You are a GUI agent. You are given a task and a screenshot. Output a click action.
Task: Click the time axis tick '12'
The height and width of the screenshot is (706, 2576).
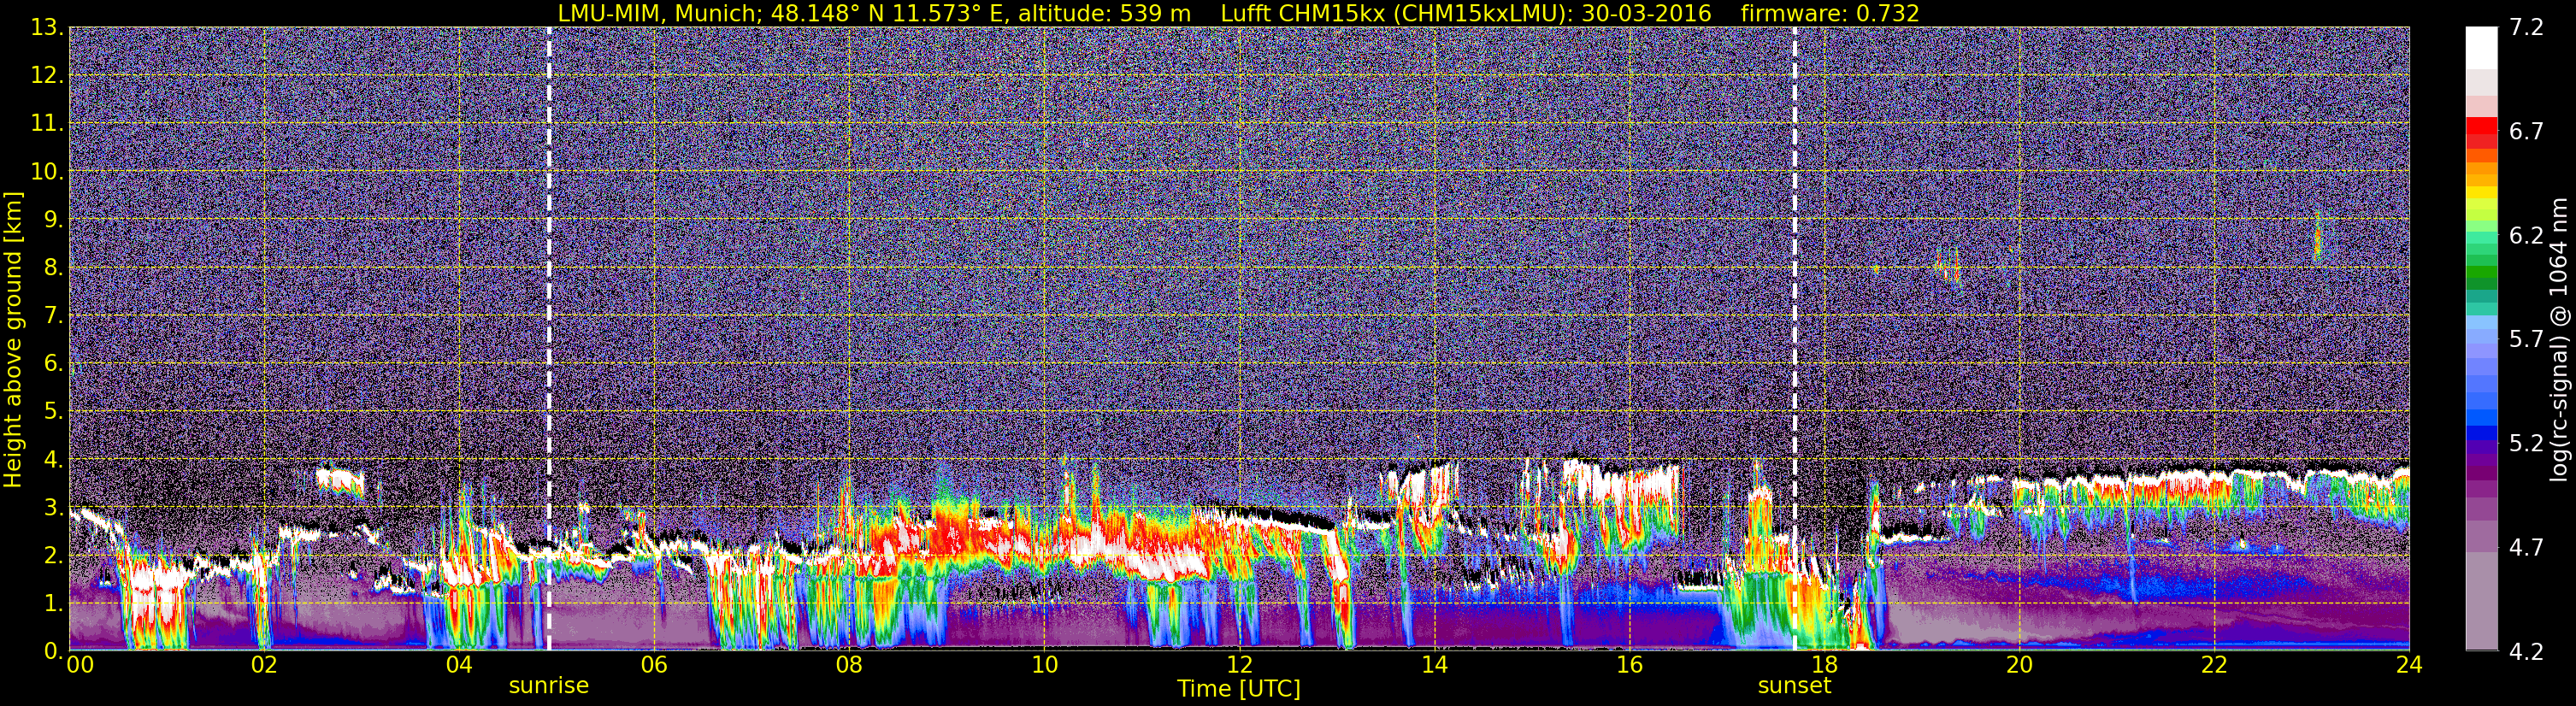pos(1239,665)
